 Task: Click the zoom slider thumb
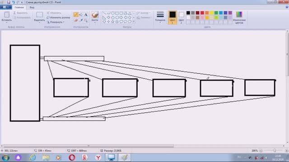point(275,150)
